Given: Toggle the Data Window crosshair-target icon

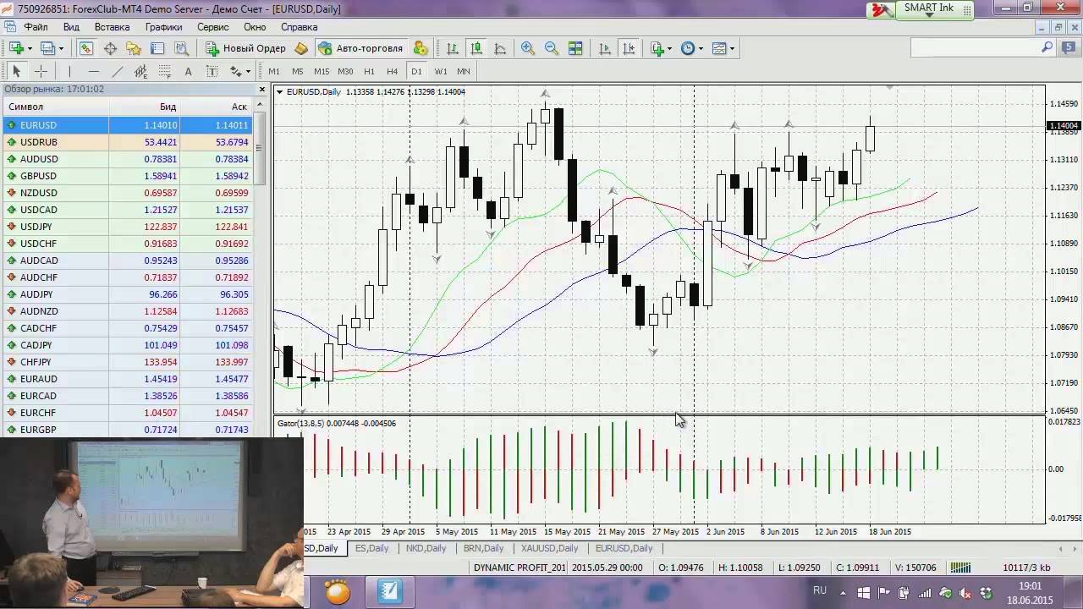Looking at the screenshot, I should point(110,48).
